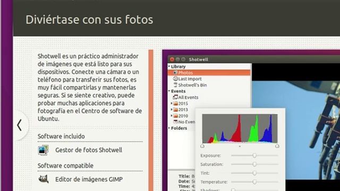This screenshot has width=340, height=191.
Task: Open Shotwell's Bin in sidebar
Action: (x=192, y=85)
